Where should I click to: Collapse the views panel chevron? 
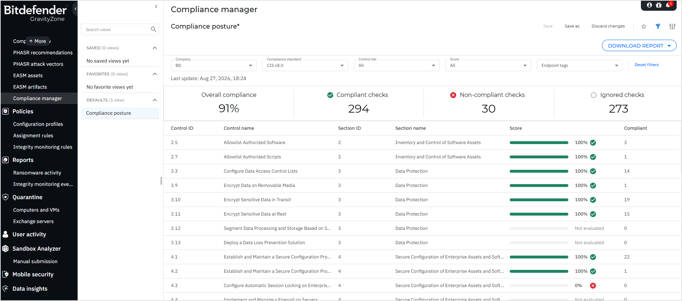coord(156,6)
